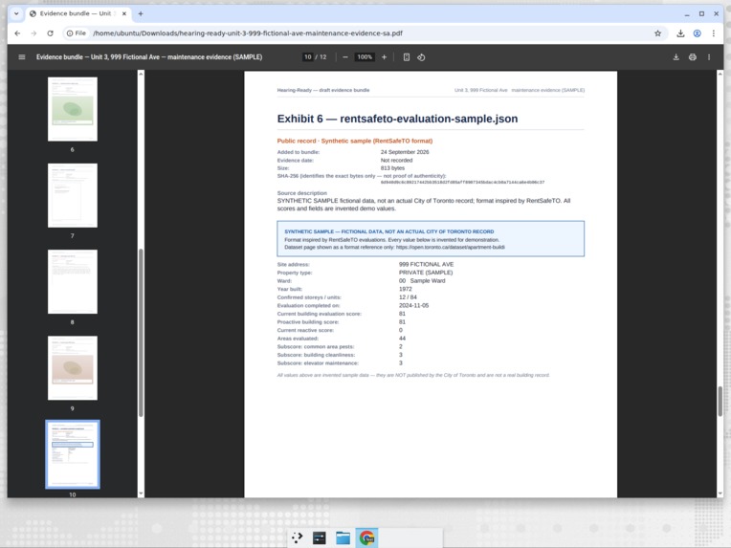Image resolution: width=731 pixels, height=548 pixels.
Task: Open PDF viewer more actions menu
Action: pos(709,57)
